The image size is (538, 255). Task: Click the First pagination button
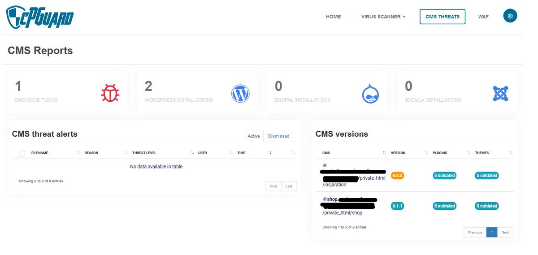(273, 186)
